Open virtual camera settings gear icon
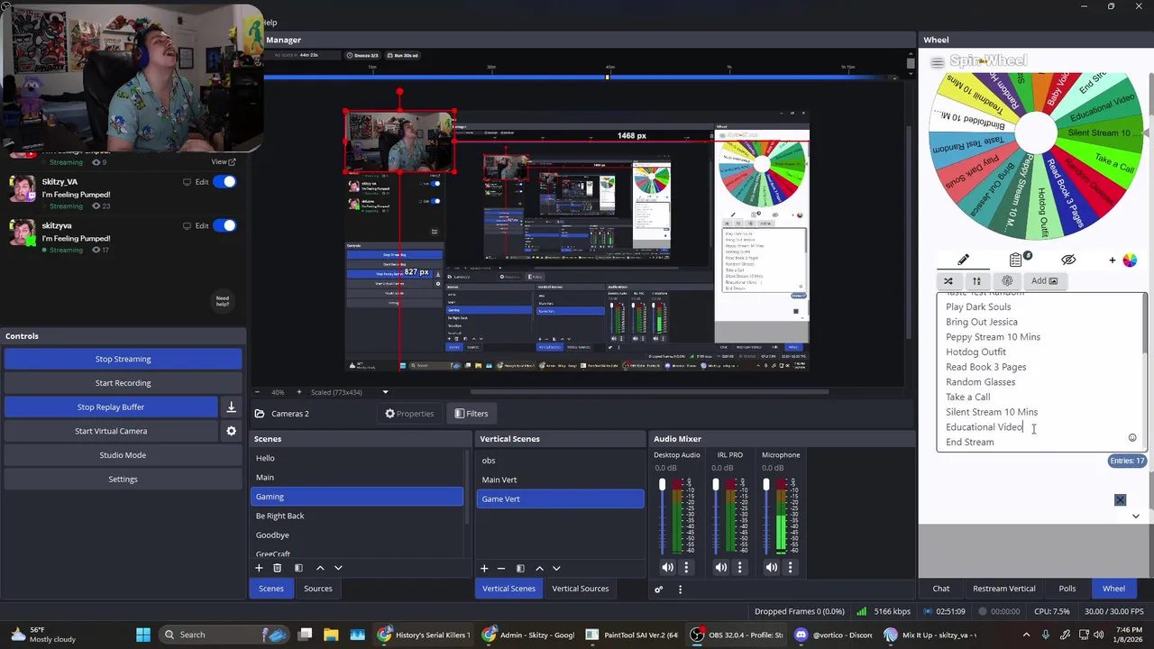Screen dimensions: 1154x649 point(231,431)
